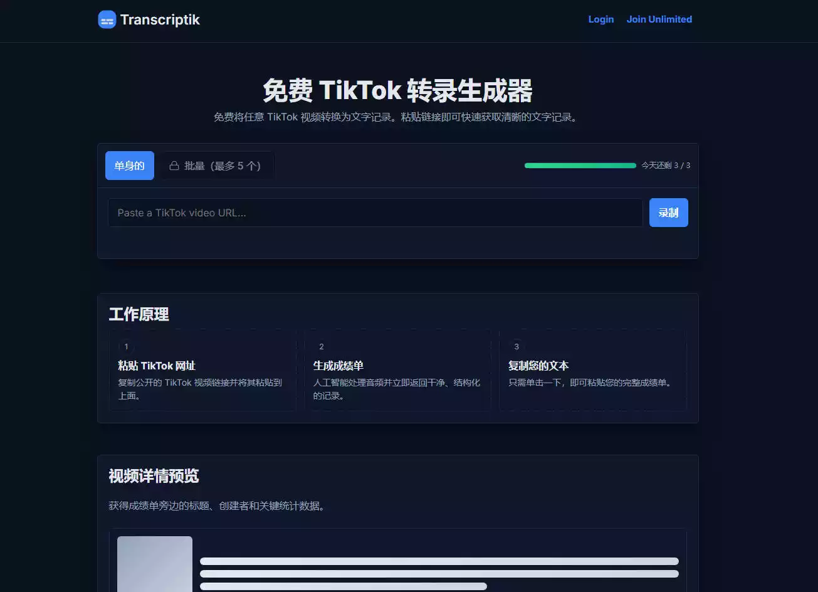The image size is (818, 592).
Task: Click Join Unlimited link
Action: point(659,19)
